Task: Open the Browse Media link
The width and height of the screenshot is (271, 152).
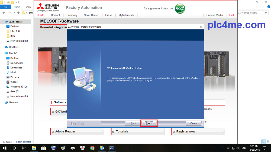Action: pos(215,15)
